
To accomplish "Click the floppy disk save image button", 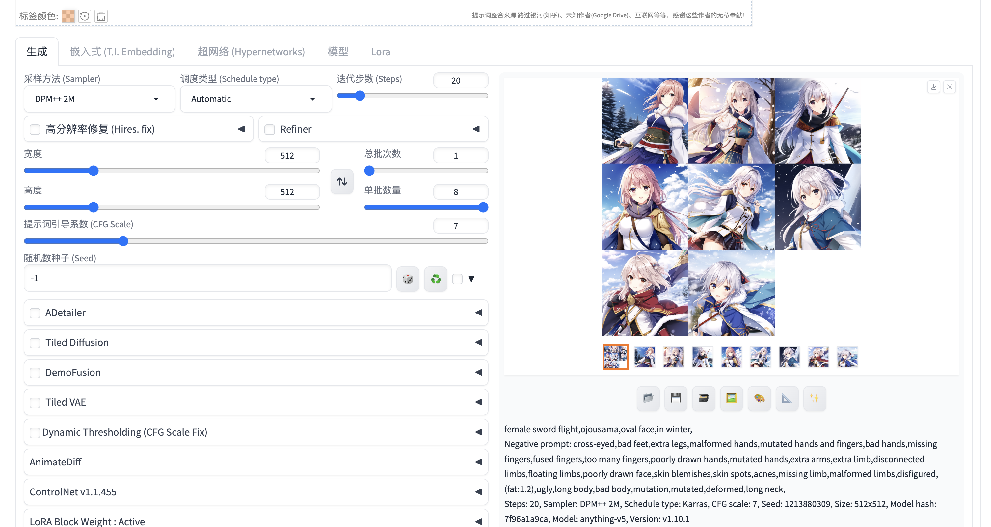I will click(676, 398).
